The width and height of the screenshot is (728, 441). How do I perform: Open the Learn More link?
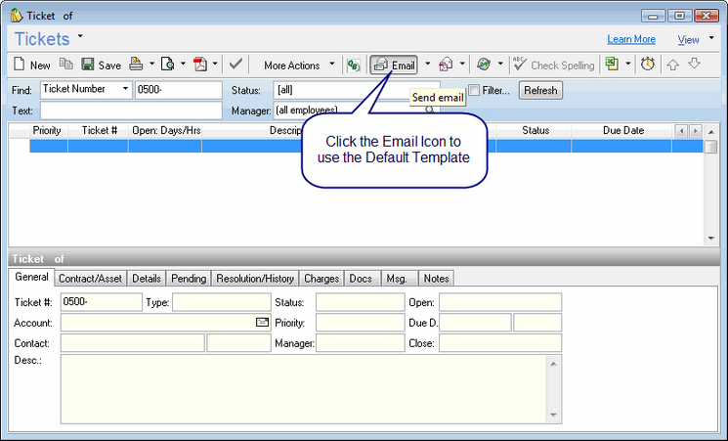point(630,39)
